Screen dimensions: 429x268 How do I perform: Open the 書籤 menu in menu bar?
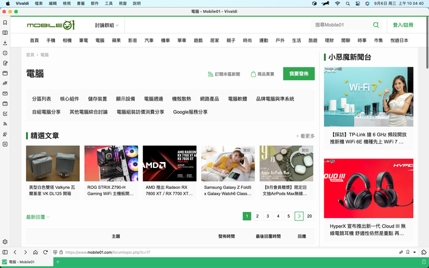click(80, 4)
